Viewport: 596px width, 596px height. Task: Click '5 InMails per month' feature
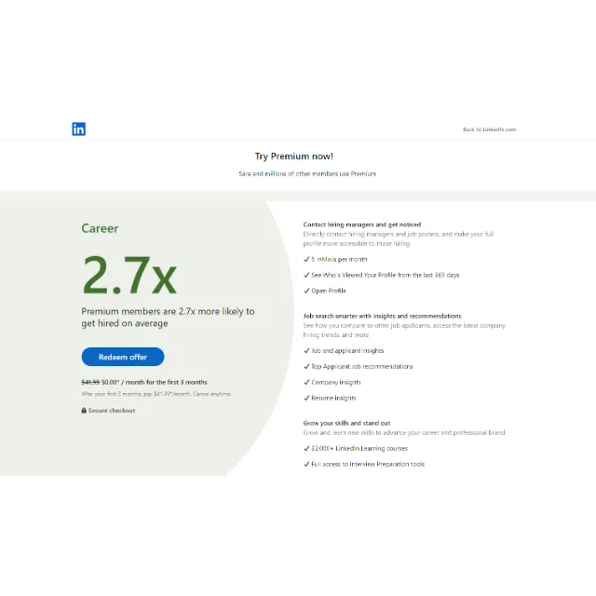pos(339,259)
